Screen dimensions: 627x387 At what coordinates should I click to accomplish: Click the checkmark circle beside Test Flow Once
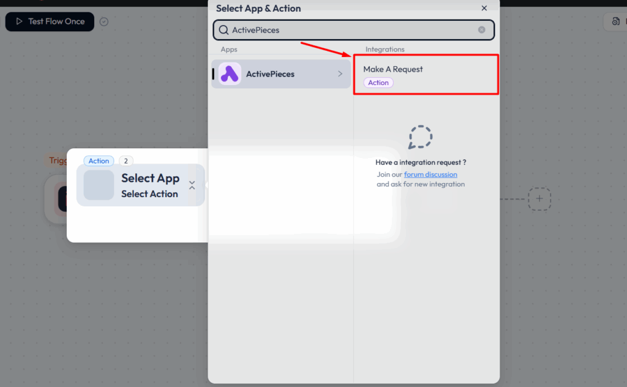(x=103, y=21)
